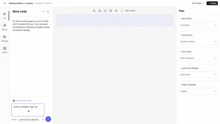
Task: Open the English language dropdown
Action: click(198, 91)
